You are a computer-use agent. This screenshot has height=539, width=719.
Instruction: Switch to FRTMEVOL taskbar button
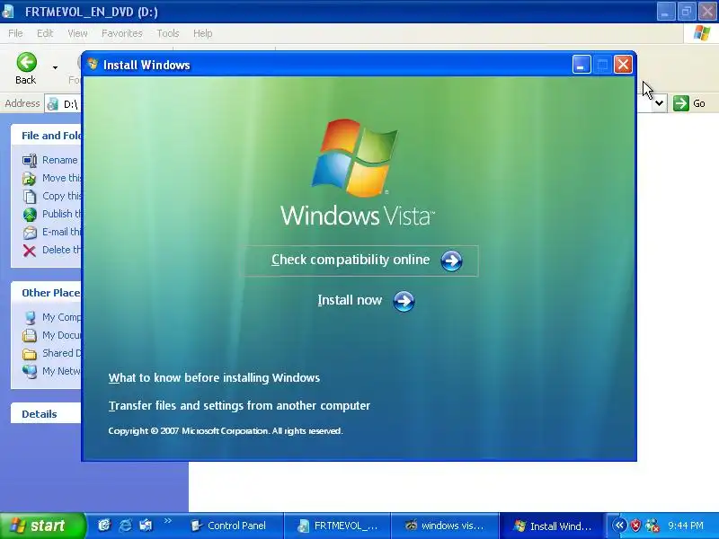338,526
